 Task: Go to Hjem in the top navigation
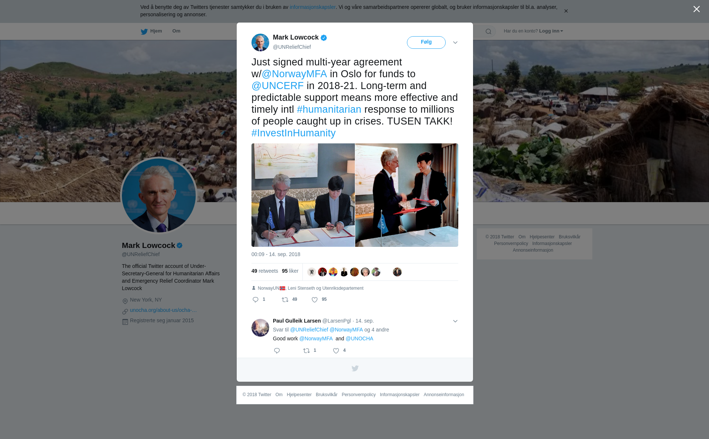[x=151, y=31]
